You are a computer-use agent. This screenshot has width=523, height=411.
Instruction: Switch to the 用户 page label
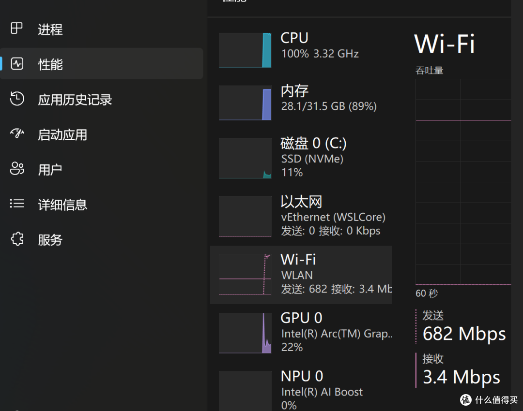click(x=50, y=170)
